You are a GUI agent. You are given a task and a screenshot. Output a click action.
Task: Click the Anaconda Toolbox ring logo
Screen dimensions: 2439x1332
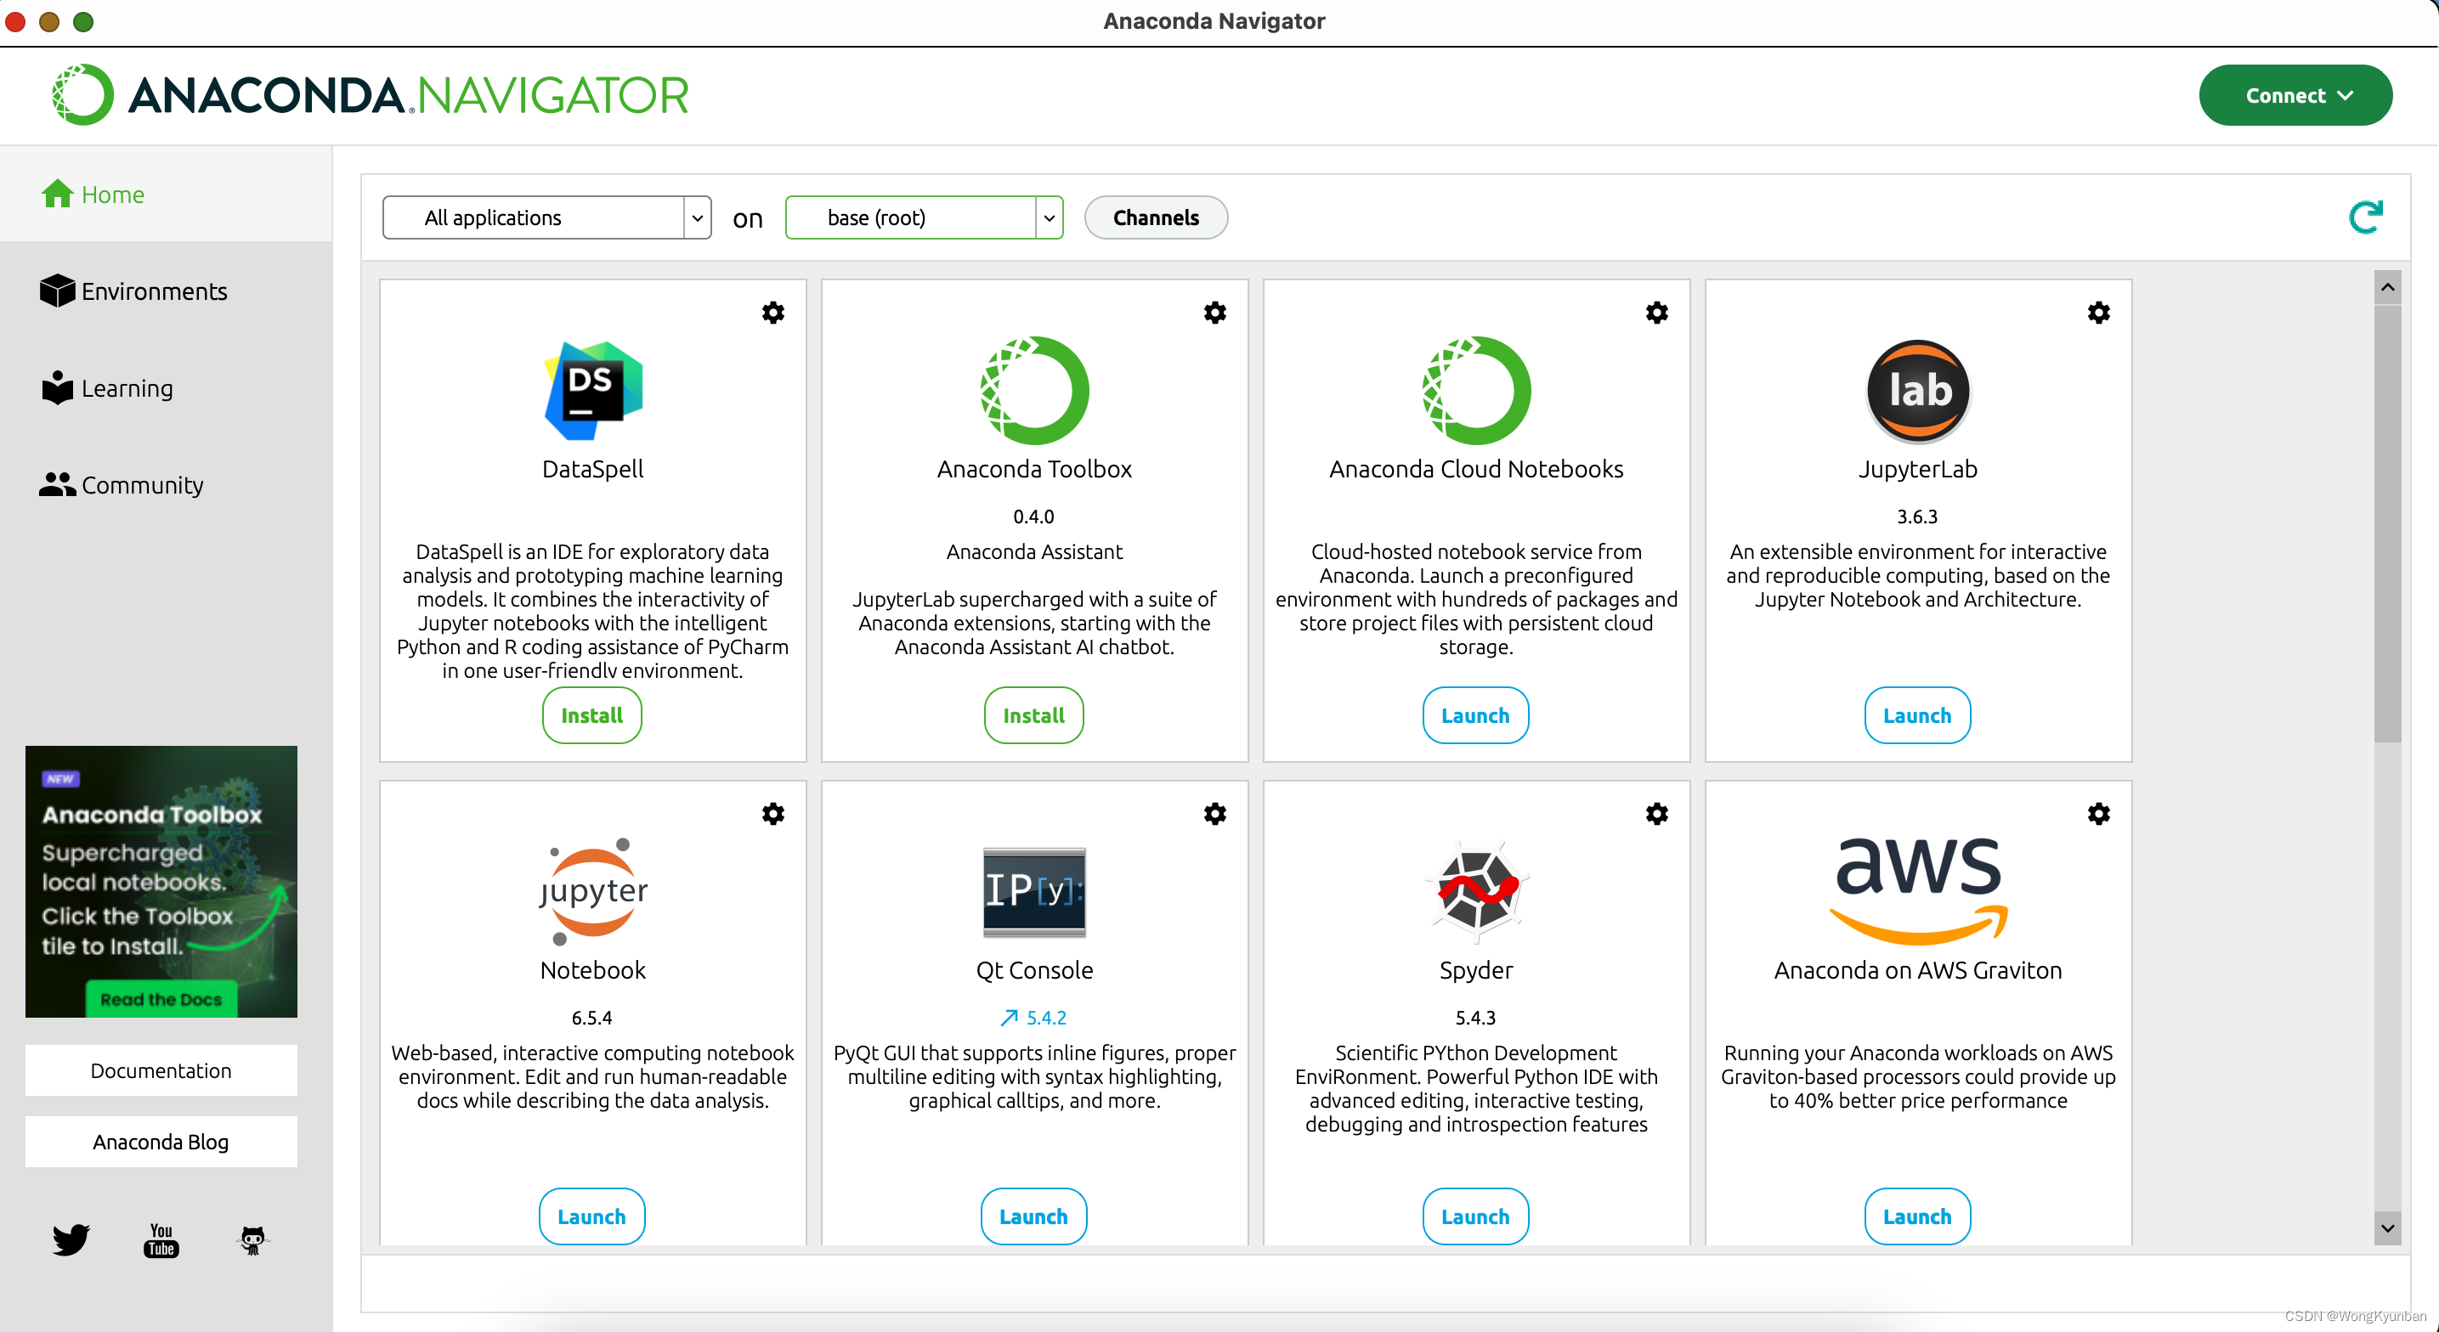[1034, 390]
